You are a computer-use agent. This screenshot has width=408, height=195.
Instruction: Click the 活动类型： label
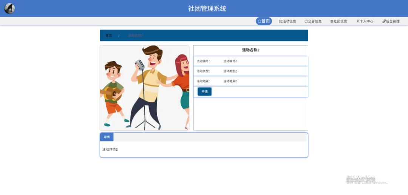203,71
